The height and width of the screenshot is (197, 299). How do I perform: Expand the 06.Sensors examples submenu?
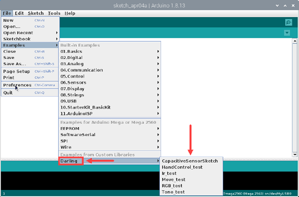tap(110, 83)
